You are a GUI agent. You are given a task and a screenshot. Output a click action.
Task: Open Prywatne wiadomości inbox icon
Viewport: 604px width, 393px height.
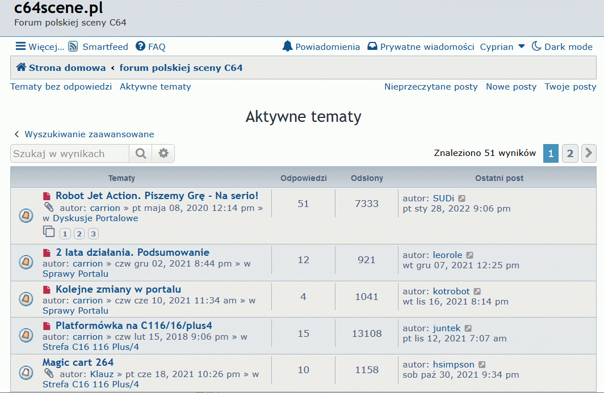pyautogui.click(x=372, y=47)
